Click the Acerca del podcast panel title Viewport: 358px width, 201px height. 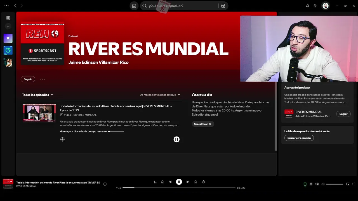297,88
